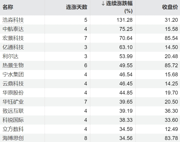This screenshot has height=142, width=180.
Task: Open the 华钰矿业 stock entry
Action: 13,102
